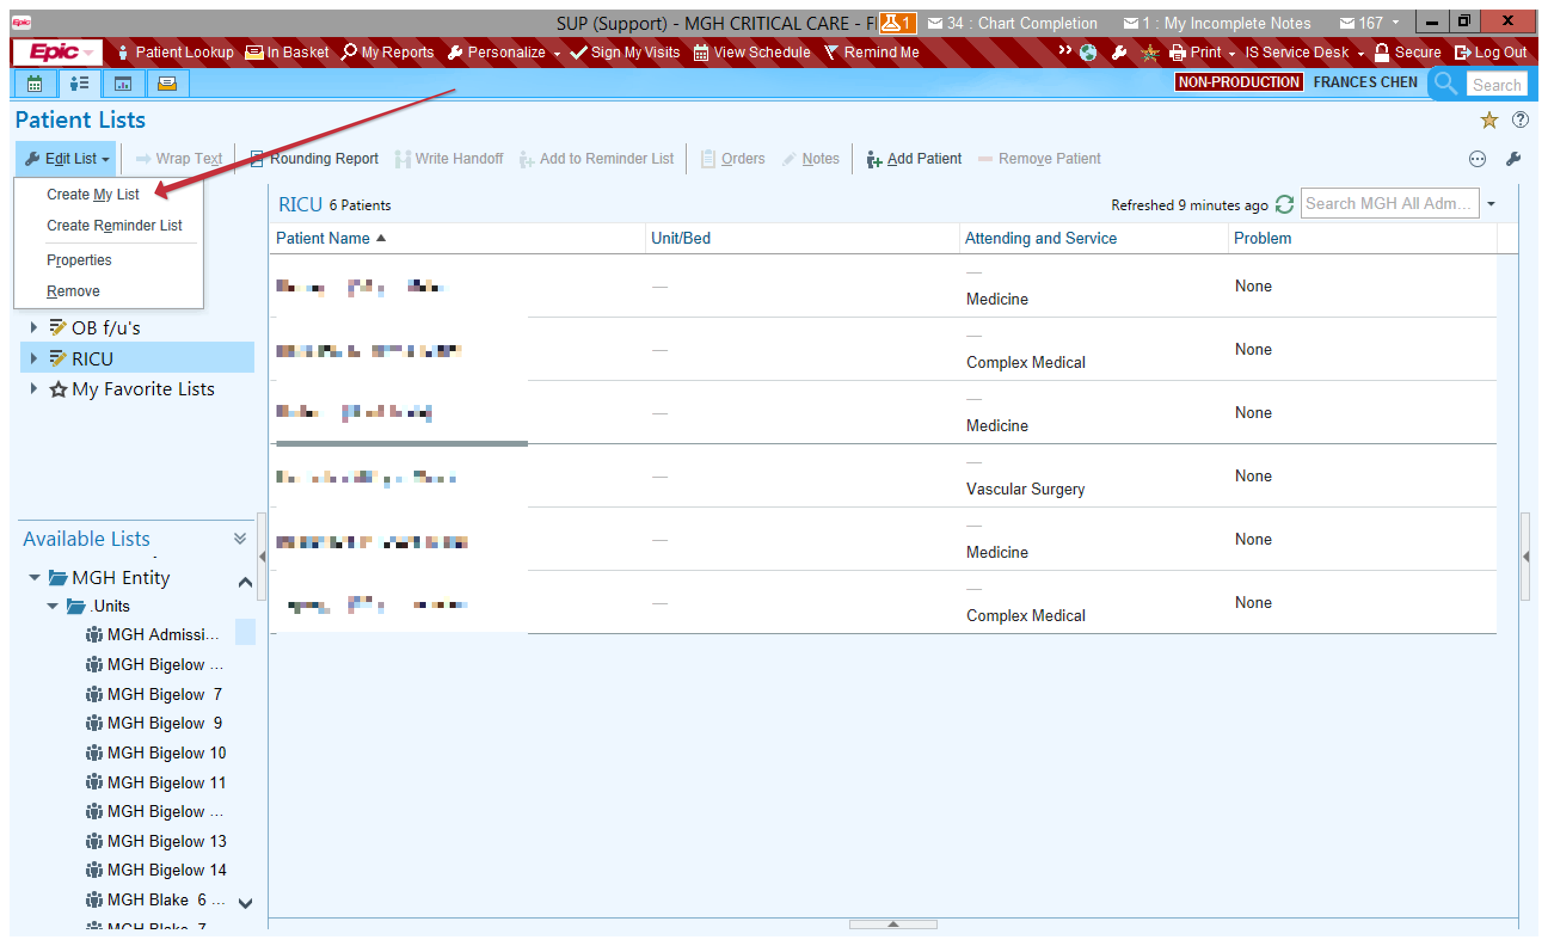Click the blue magnifying glass search icon

point(1446,84)
